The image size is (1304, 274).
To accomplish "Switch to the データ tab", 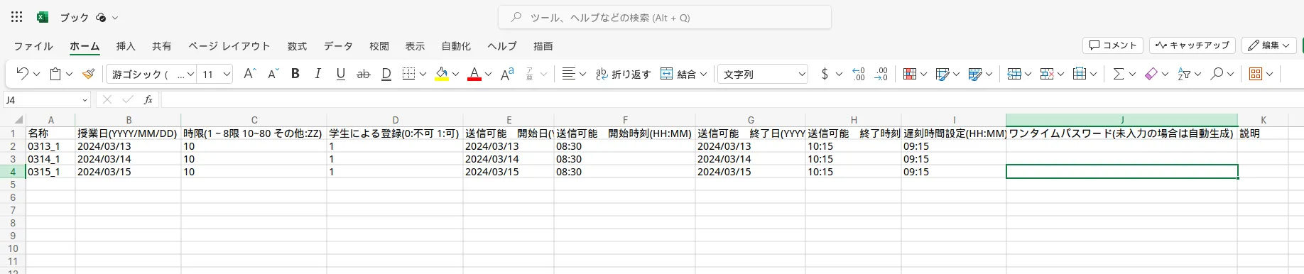I will click(x=338, y=46).
